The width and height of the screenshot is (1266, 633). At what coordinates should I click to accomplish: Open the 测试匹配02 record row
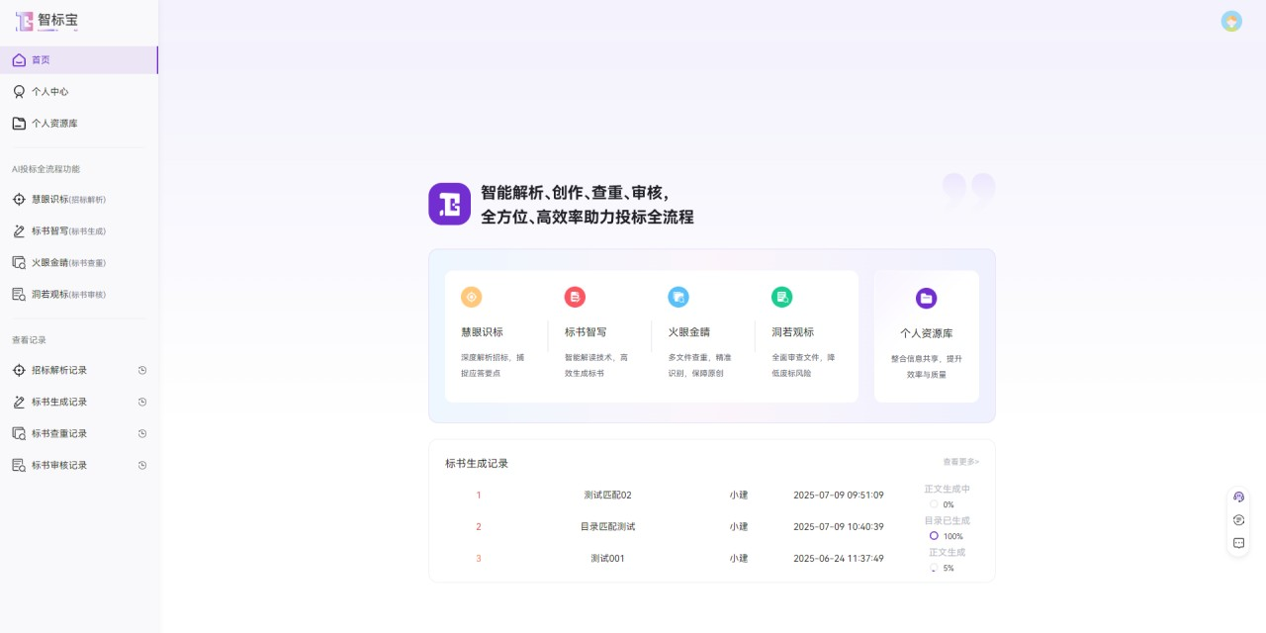coord(607,495)
